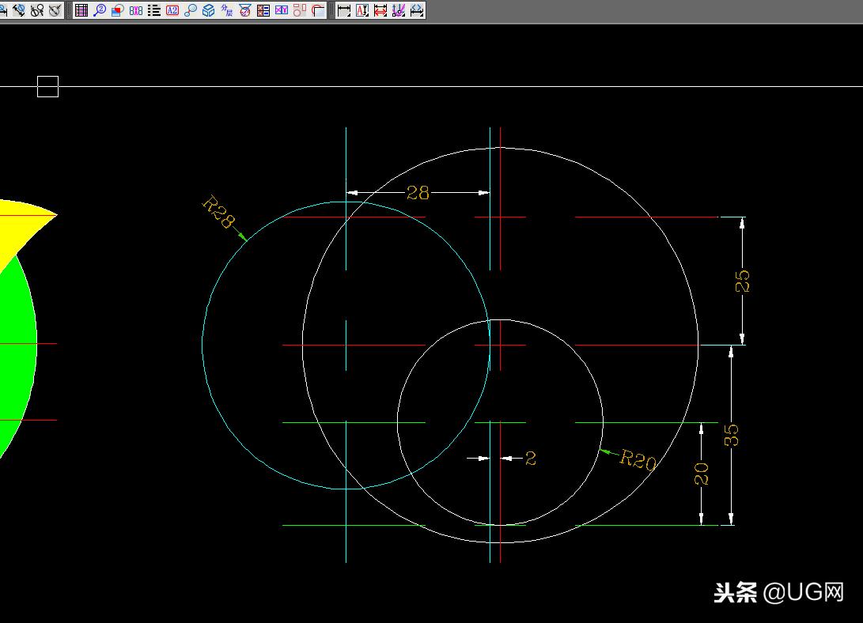Click the red A2 frame icon
The width and height of the screenshot is (863, 623).
click(172, 10)
